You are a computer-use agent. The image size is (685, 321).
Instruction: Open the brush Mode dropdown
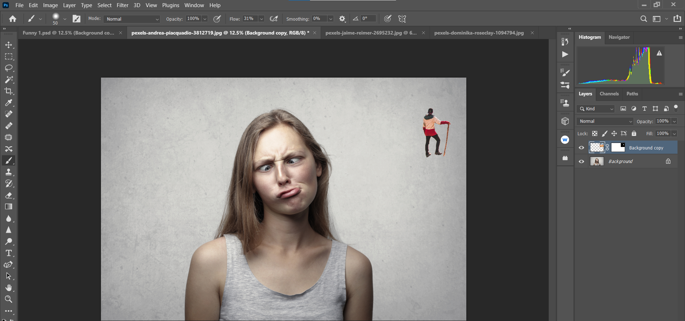pyautogui.click(x=132, y=19)
